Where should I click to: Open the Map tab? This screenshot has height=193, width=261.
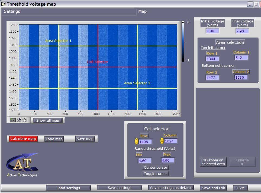(x=142, y=11)
